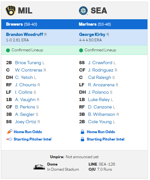Select Brice Turang in the Brewers lineup
The width and height of the screenshot is (150, 180).
[28, 63]
